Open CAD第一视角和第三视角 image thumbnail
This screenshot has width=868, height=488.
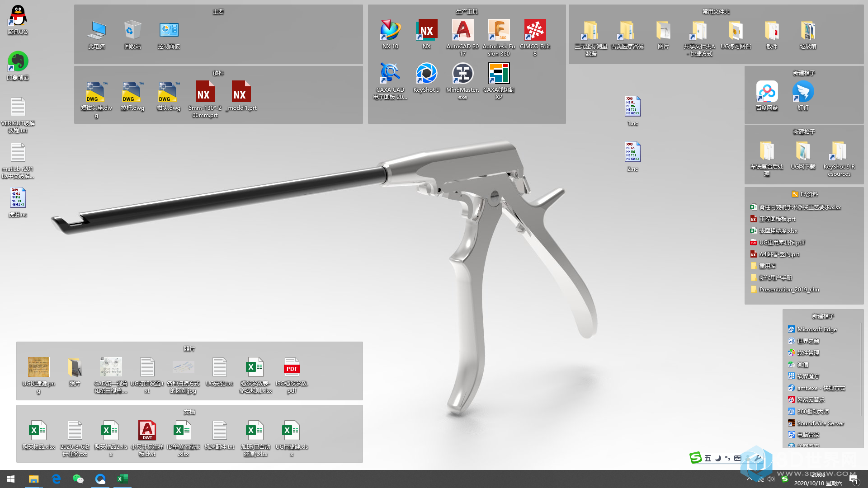(x=111, y=375)
